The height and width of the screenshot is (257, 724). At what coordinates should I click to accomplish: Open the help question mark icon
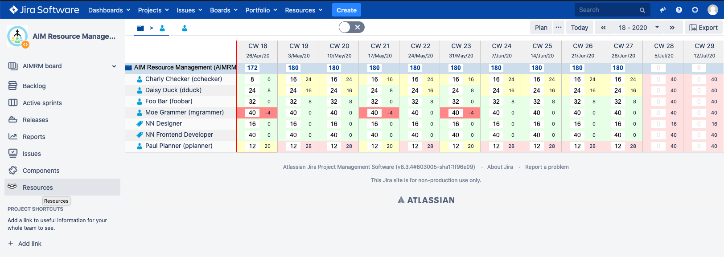(x=679, y=10)
